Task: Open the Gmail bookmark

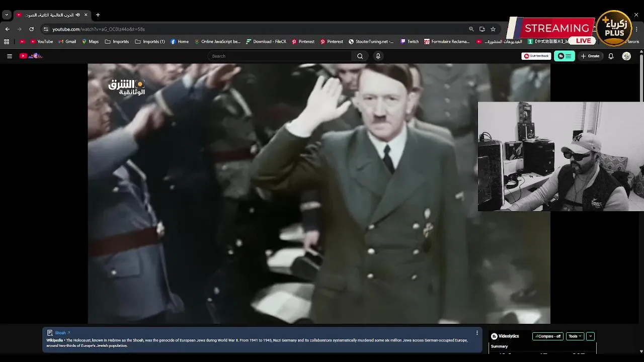Action: pyautogui.click(x=67, y=42)
